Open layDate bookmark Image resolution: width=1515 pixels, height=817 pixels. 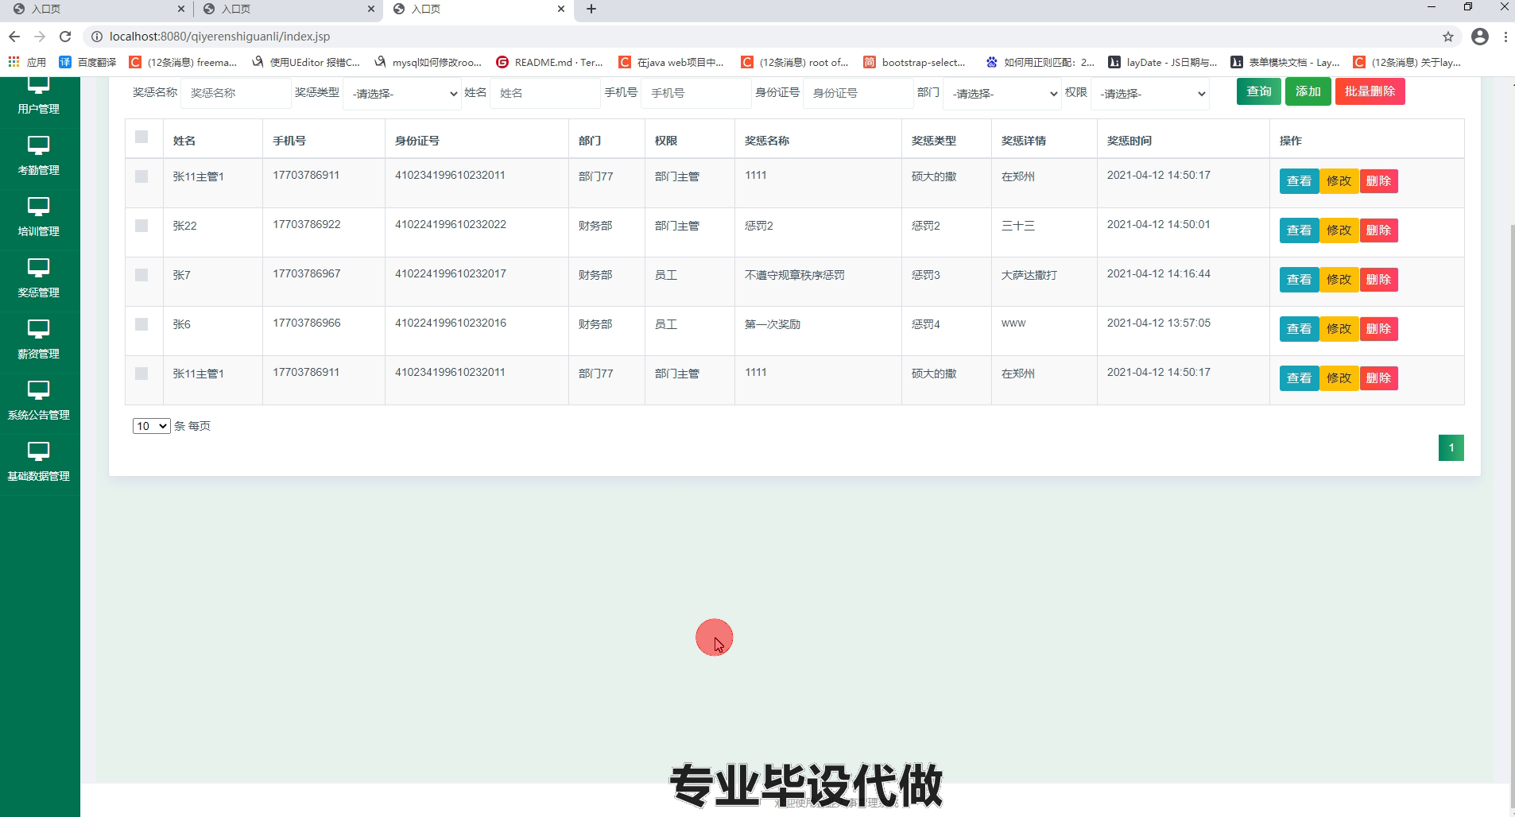[1163, 62]
